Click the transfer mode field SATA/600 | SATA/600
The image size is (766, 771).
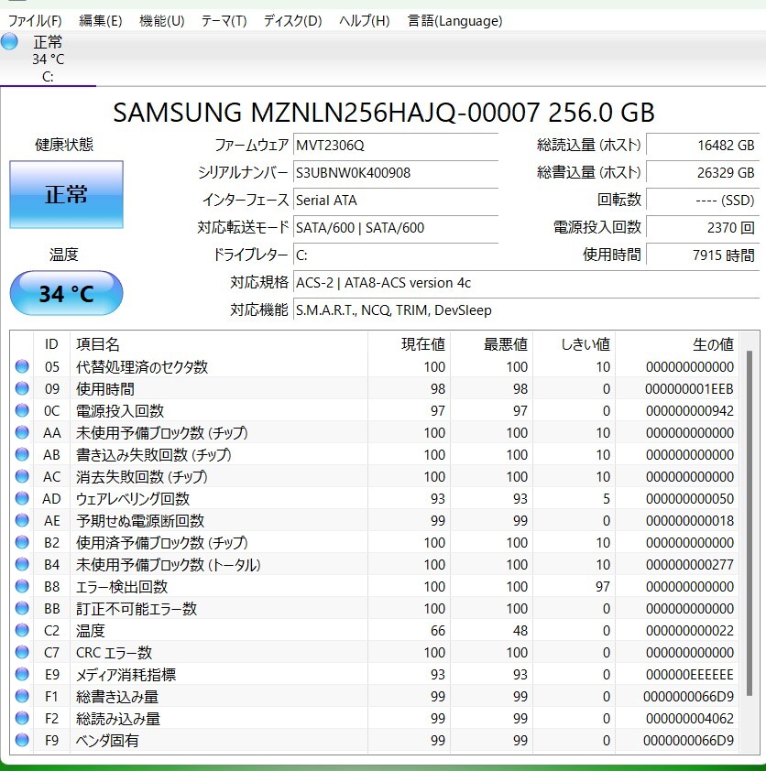[396, 228]
